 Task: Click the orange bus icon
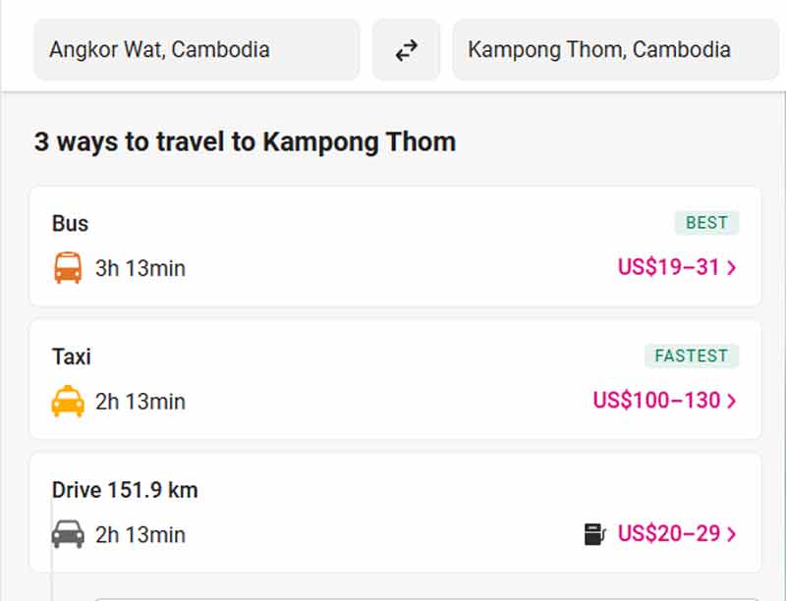coord(68,267)
